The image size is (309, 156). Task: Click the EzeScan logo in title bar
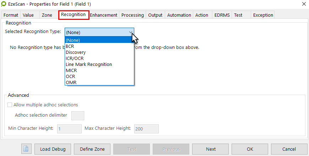[4, 4]
